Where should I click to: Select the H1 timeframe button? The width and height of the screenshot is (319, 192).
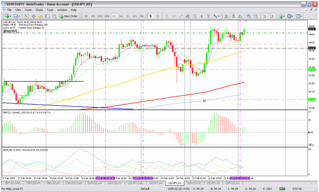[x=114, y=16]
